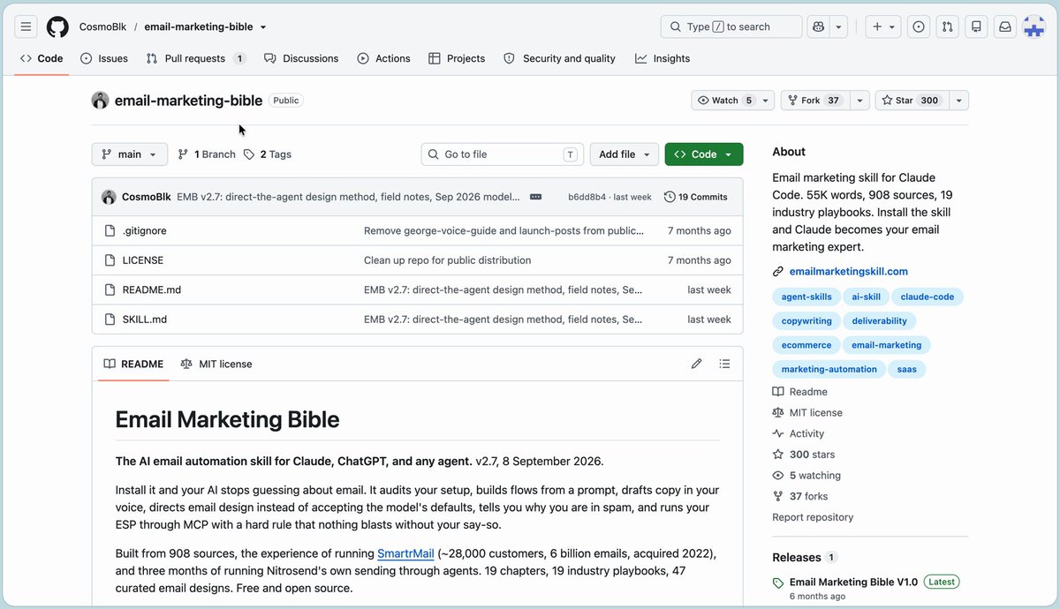The height and width of the screenshot is (609, 1060).
Task: Open the SmartrMail link in README
Action: tap(405, 553)
